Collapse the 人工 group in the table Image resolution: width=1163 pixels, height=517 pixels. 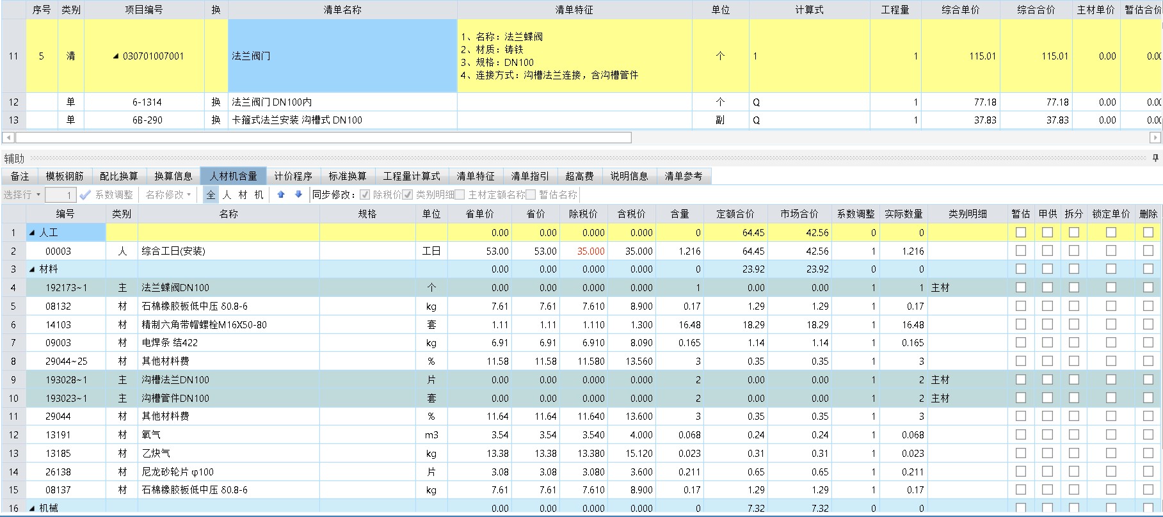pyautogui.click(x=33, y=233)
